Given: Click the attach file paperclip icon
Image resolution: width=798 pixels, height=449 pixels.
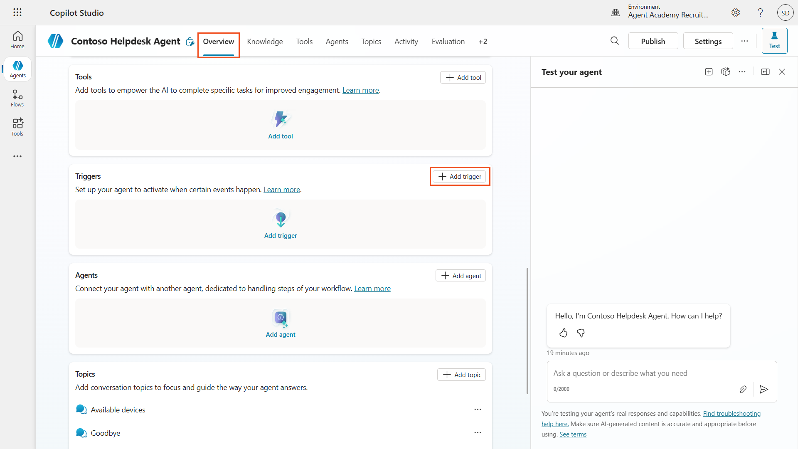Looking at the screenshot, I should tap(743, 389).
